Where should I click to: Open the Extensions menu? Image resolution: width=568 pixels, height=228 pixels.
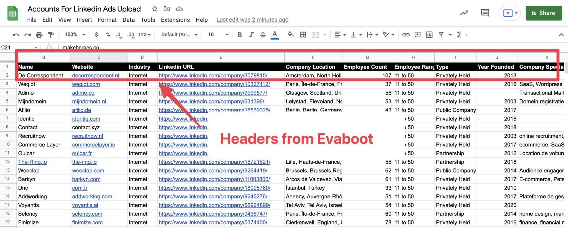(175, 20)
